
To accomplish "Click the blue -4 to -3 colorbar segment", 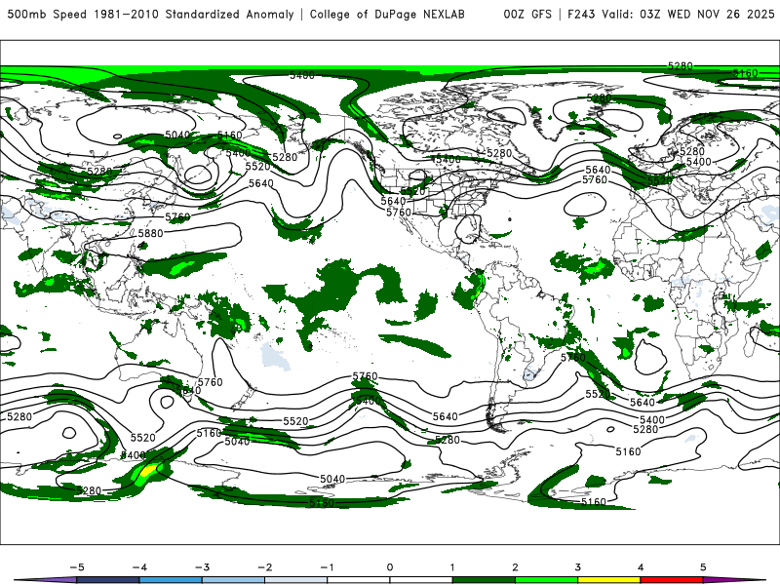I will [x=171, y=580].
